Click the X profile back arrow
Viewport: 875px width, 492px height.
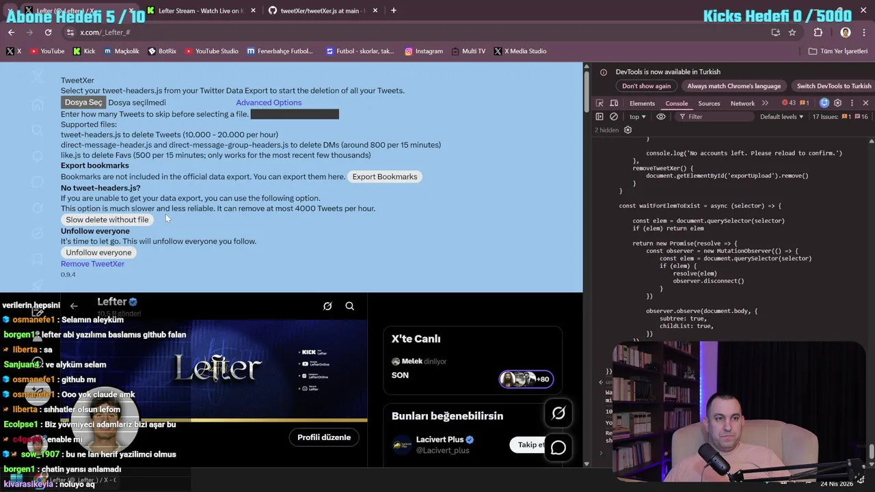(x=74, y=306)
